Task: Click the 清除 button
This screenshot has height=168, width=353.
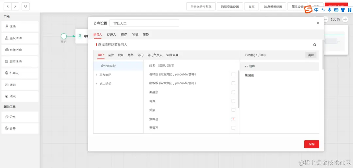Action: [311, 55]
